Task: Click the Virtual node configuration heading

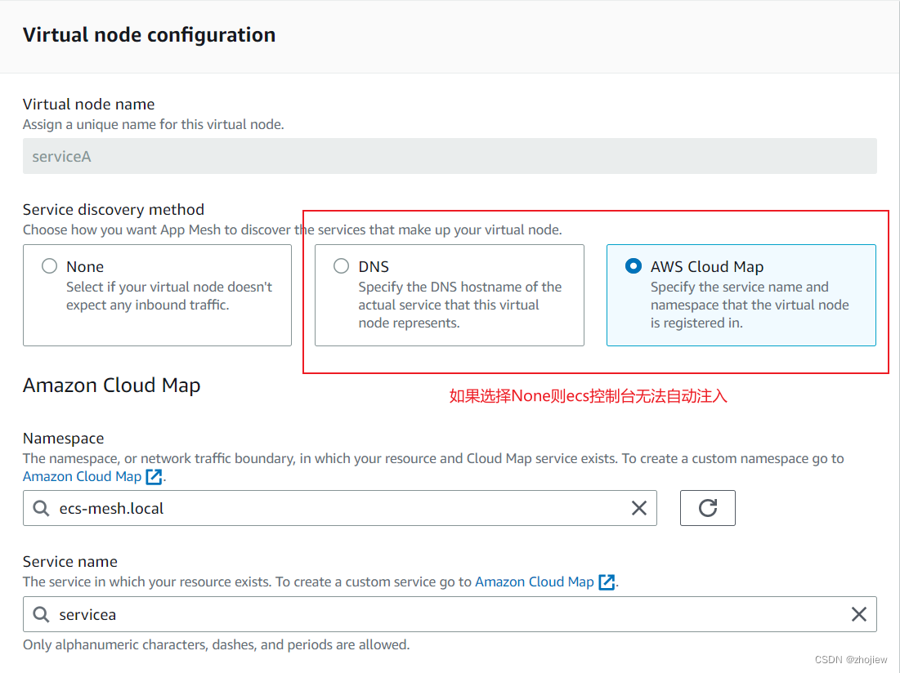Action: (x=150, y=35)
